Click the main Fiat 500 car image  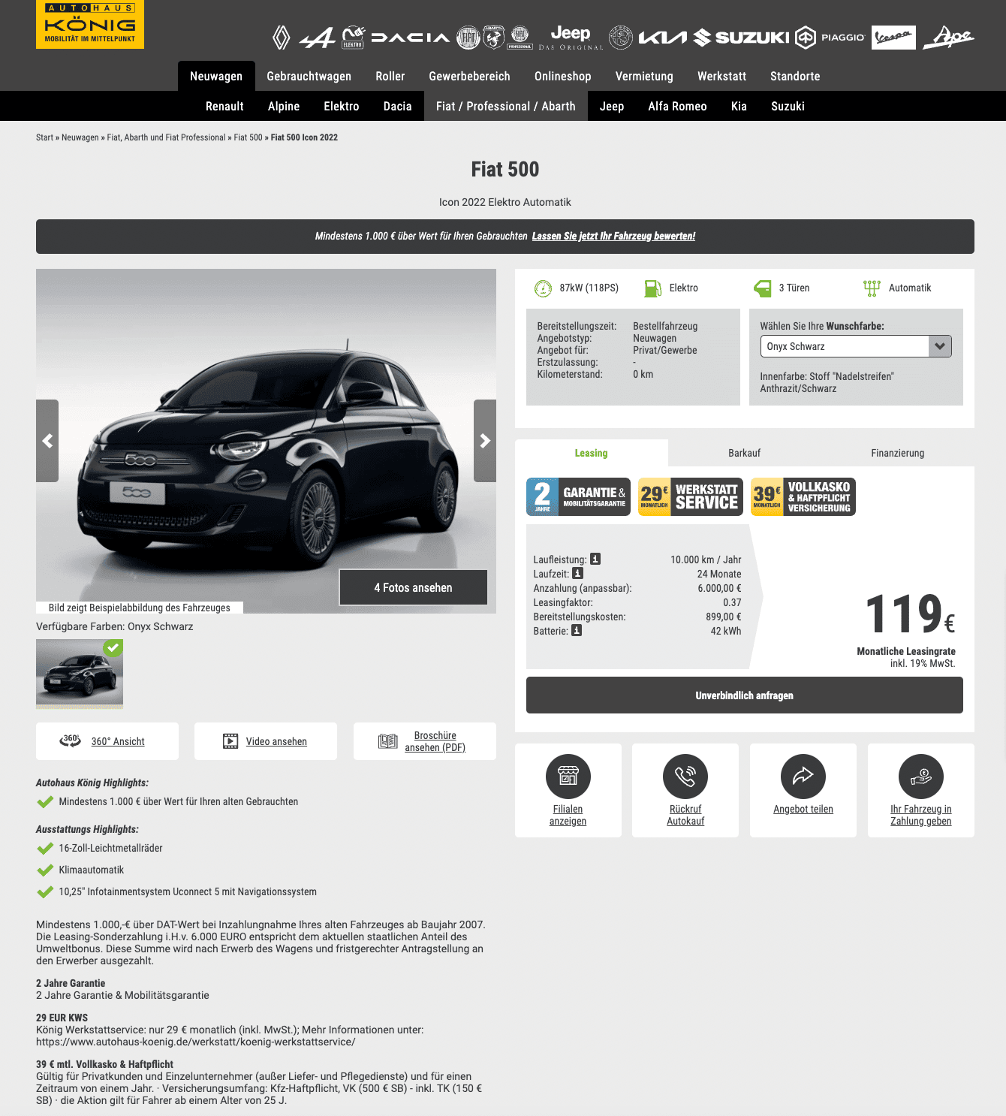click(266, 441)
